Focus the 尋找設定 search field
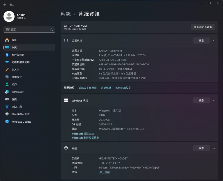 click(29, 30)
